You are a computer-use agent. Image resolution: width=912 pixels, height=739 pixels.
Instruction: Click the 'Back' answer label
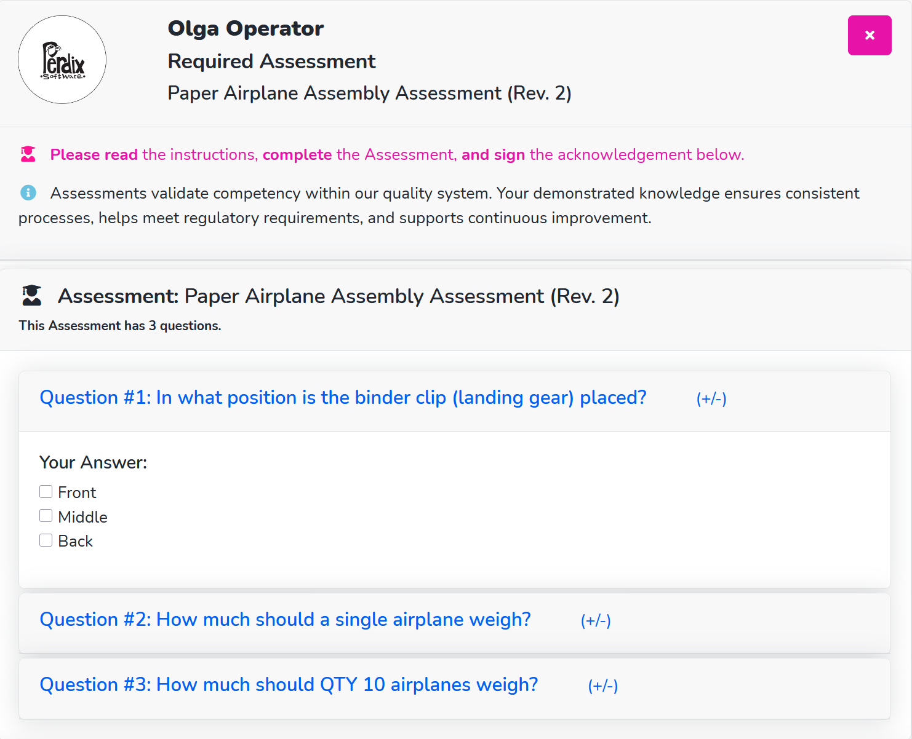tap(75, 541)
